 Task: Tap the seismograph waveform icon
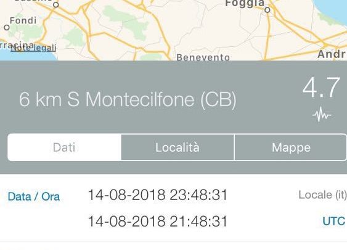click(x=322, y=114)
